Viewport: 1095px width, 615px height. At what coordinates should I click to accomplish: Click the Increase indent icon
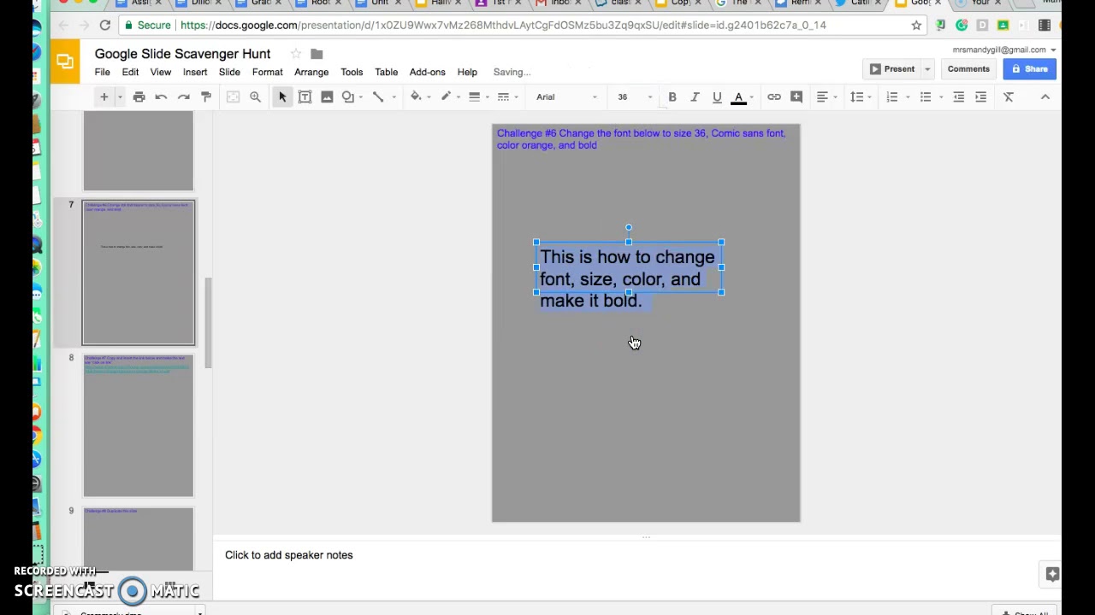(x=981, y=97)
